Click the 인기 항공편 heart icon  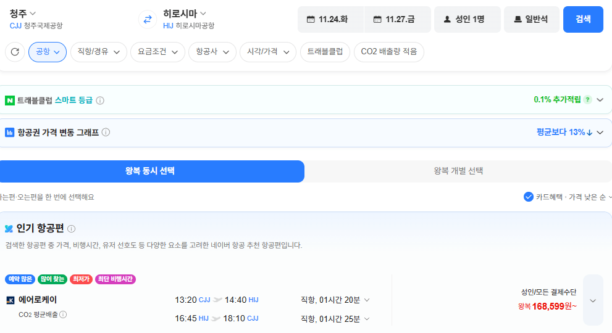pos(9,229)
